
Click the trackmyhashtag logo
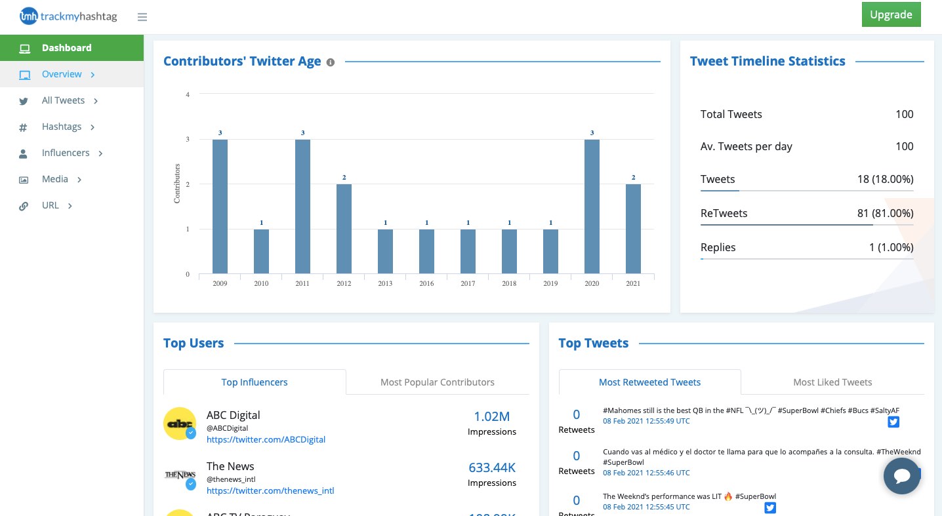point(68,16)
